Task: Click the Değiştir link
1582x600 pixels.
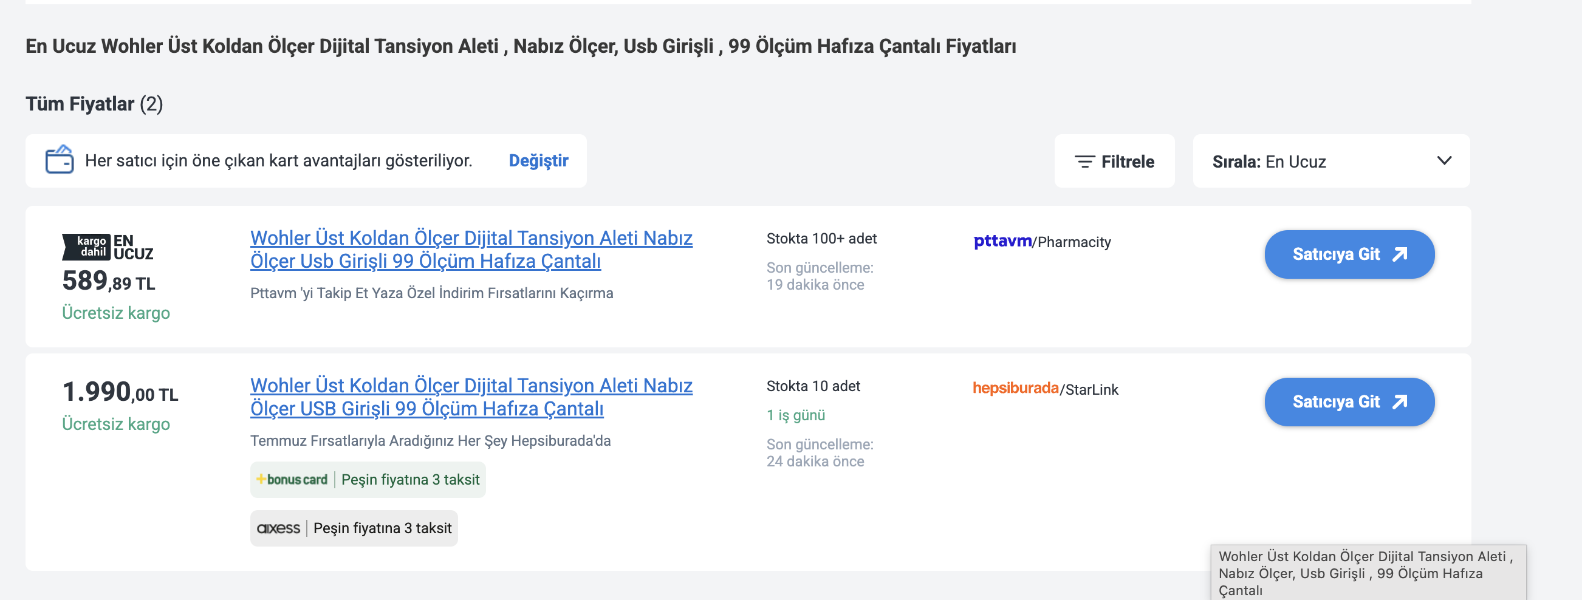Action: [x=539, y=160]
